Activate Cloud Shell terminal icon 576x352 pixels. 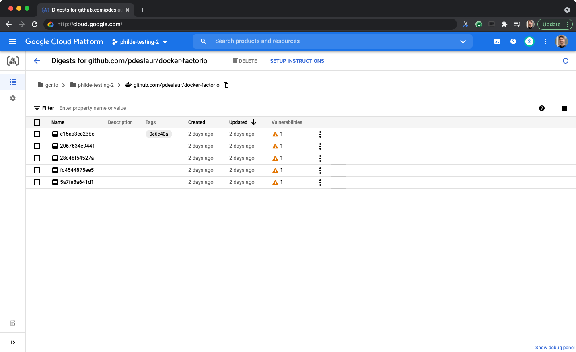497,41
